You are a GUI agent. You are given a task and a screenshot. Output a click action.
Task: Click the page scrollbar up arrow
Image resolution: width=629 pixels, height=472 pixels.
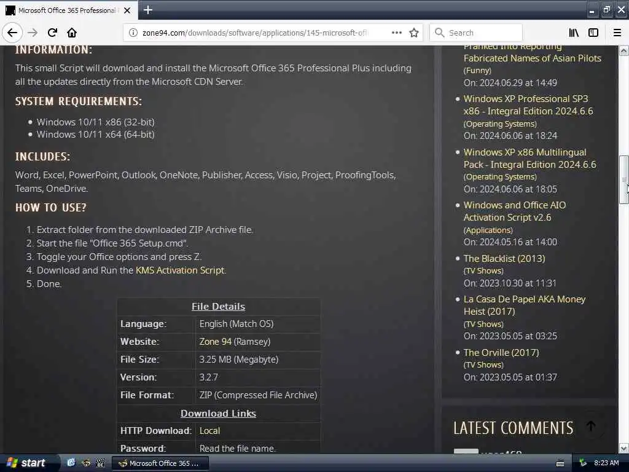click(624, 51)
